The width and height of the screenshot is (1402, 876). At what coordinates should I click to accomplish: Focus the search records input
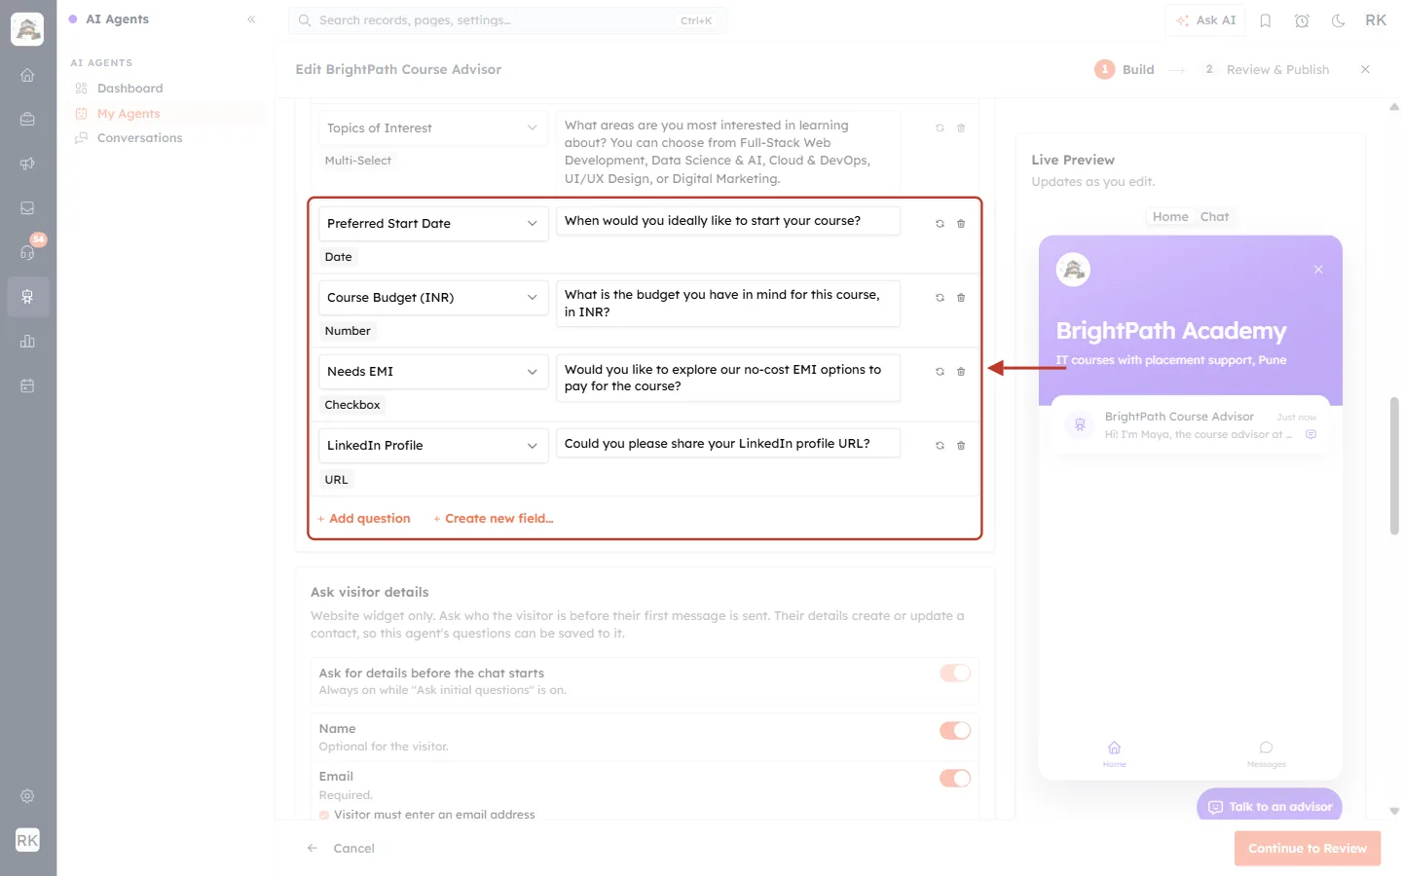pos(507,20)
